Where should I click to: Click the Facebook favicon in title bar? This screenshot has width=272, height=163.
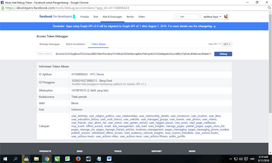(2, 3)
